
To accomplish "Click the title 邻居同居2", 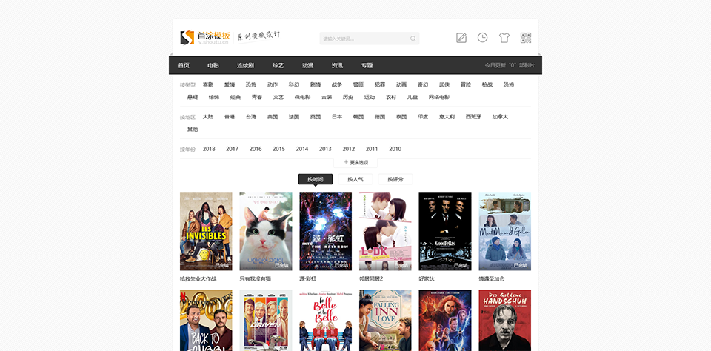I will [x=371, y=279].
